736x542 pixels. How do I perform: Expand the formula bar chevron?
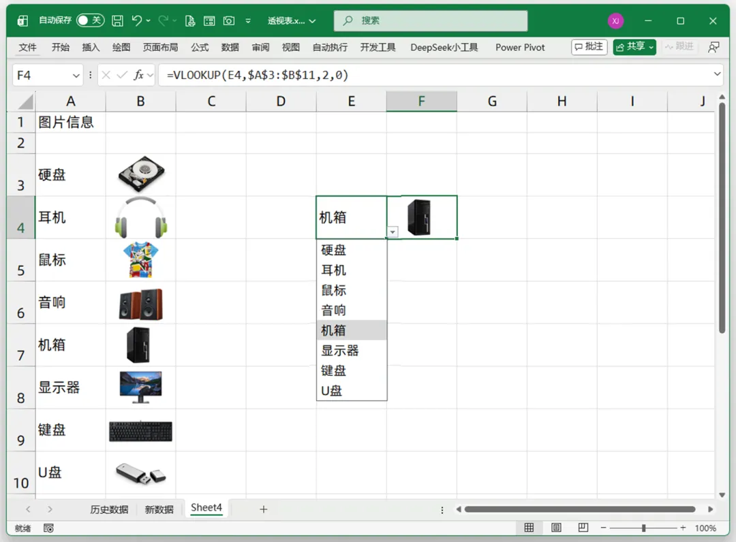point(717,74)
